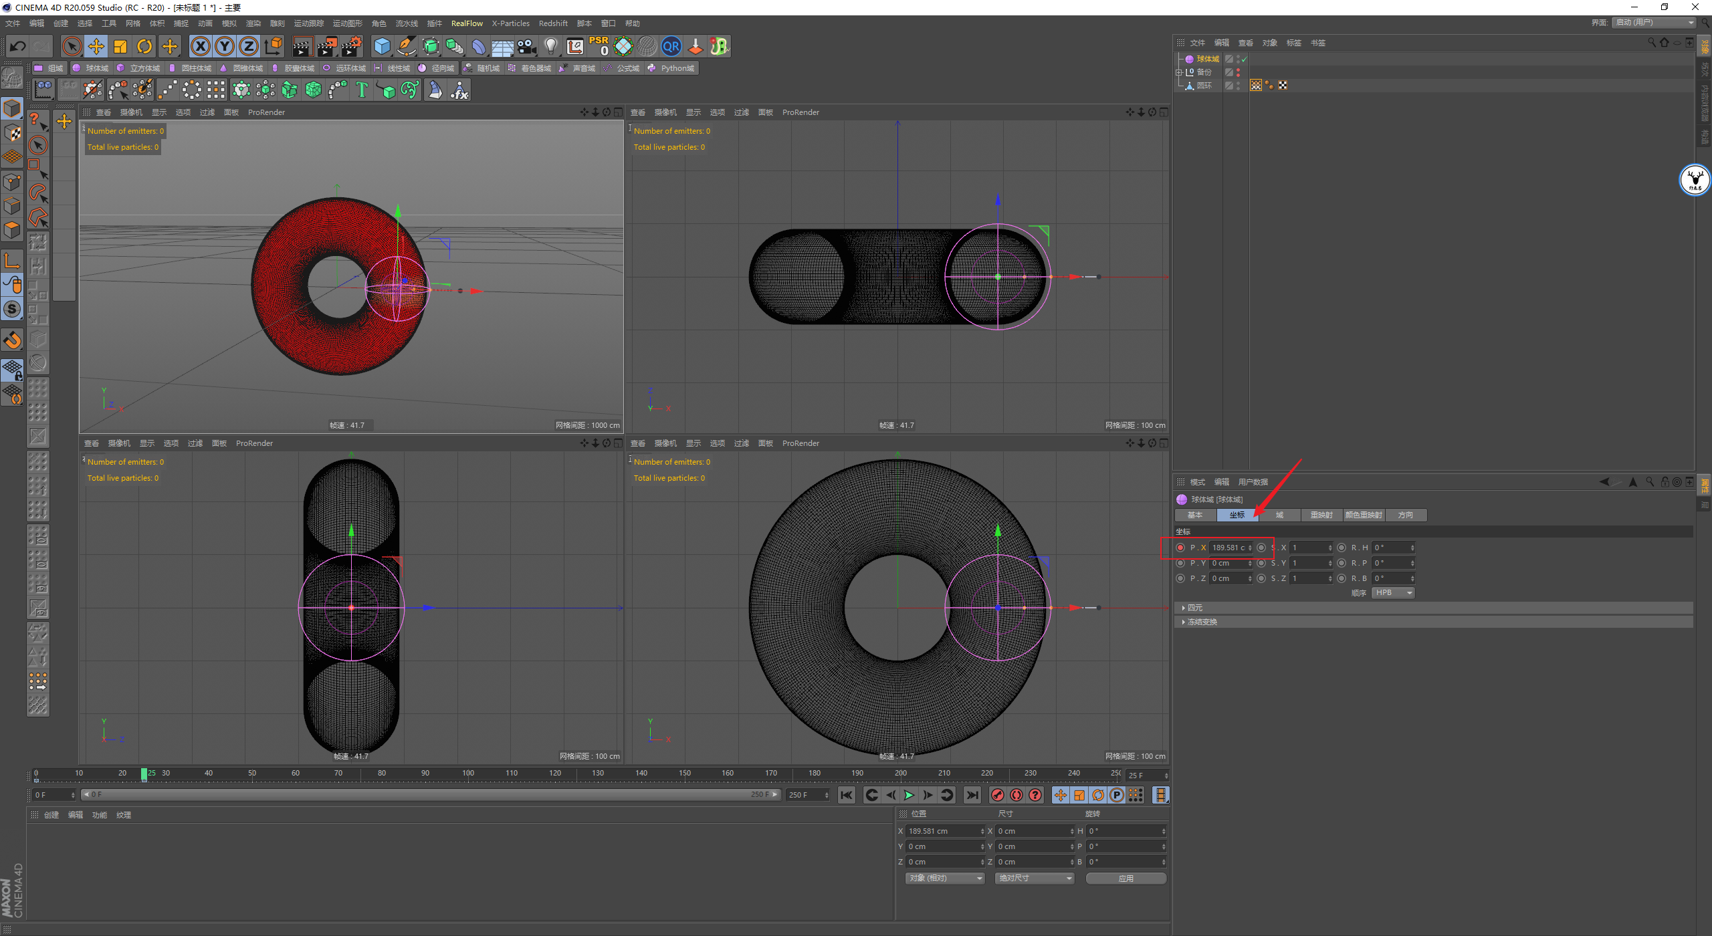Click the Undo arrow icon
This screenshot has width=1712, height=936.
(18, 46)
